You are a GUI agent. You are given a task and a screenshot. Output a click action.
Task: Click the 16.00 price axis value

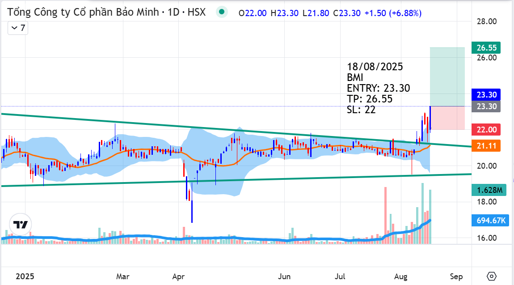coord(486,238)
